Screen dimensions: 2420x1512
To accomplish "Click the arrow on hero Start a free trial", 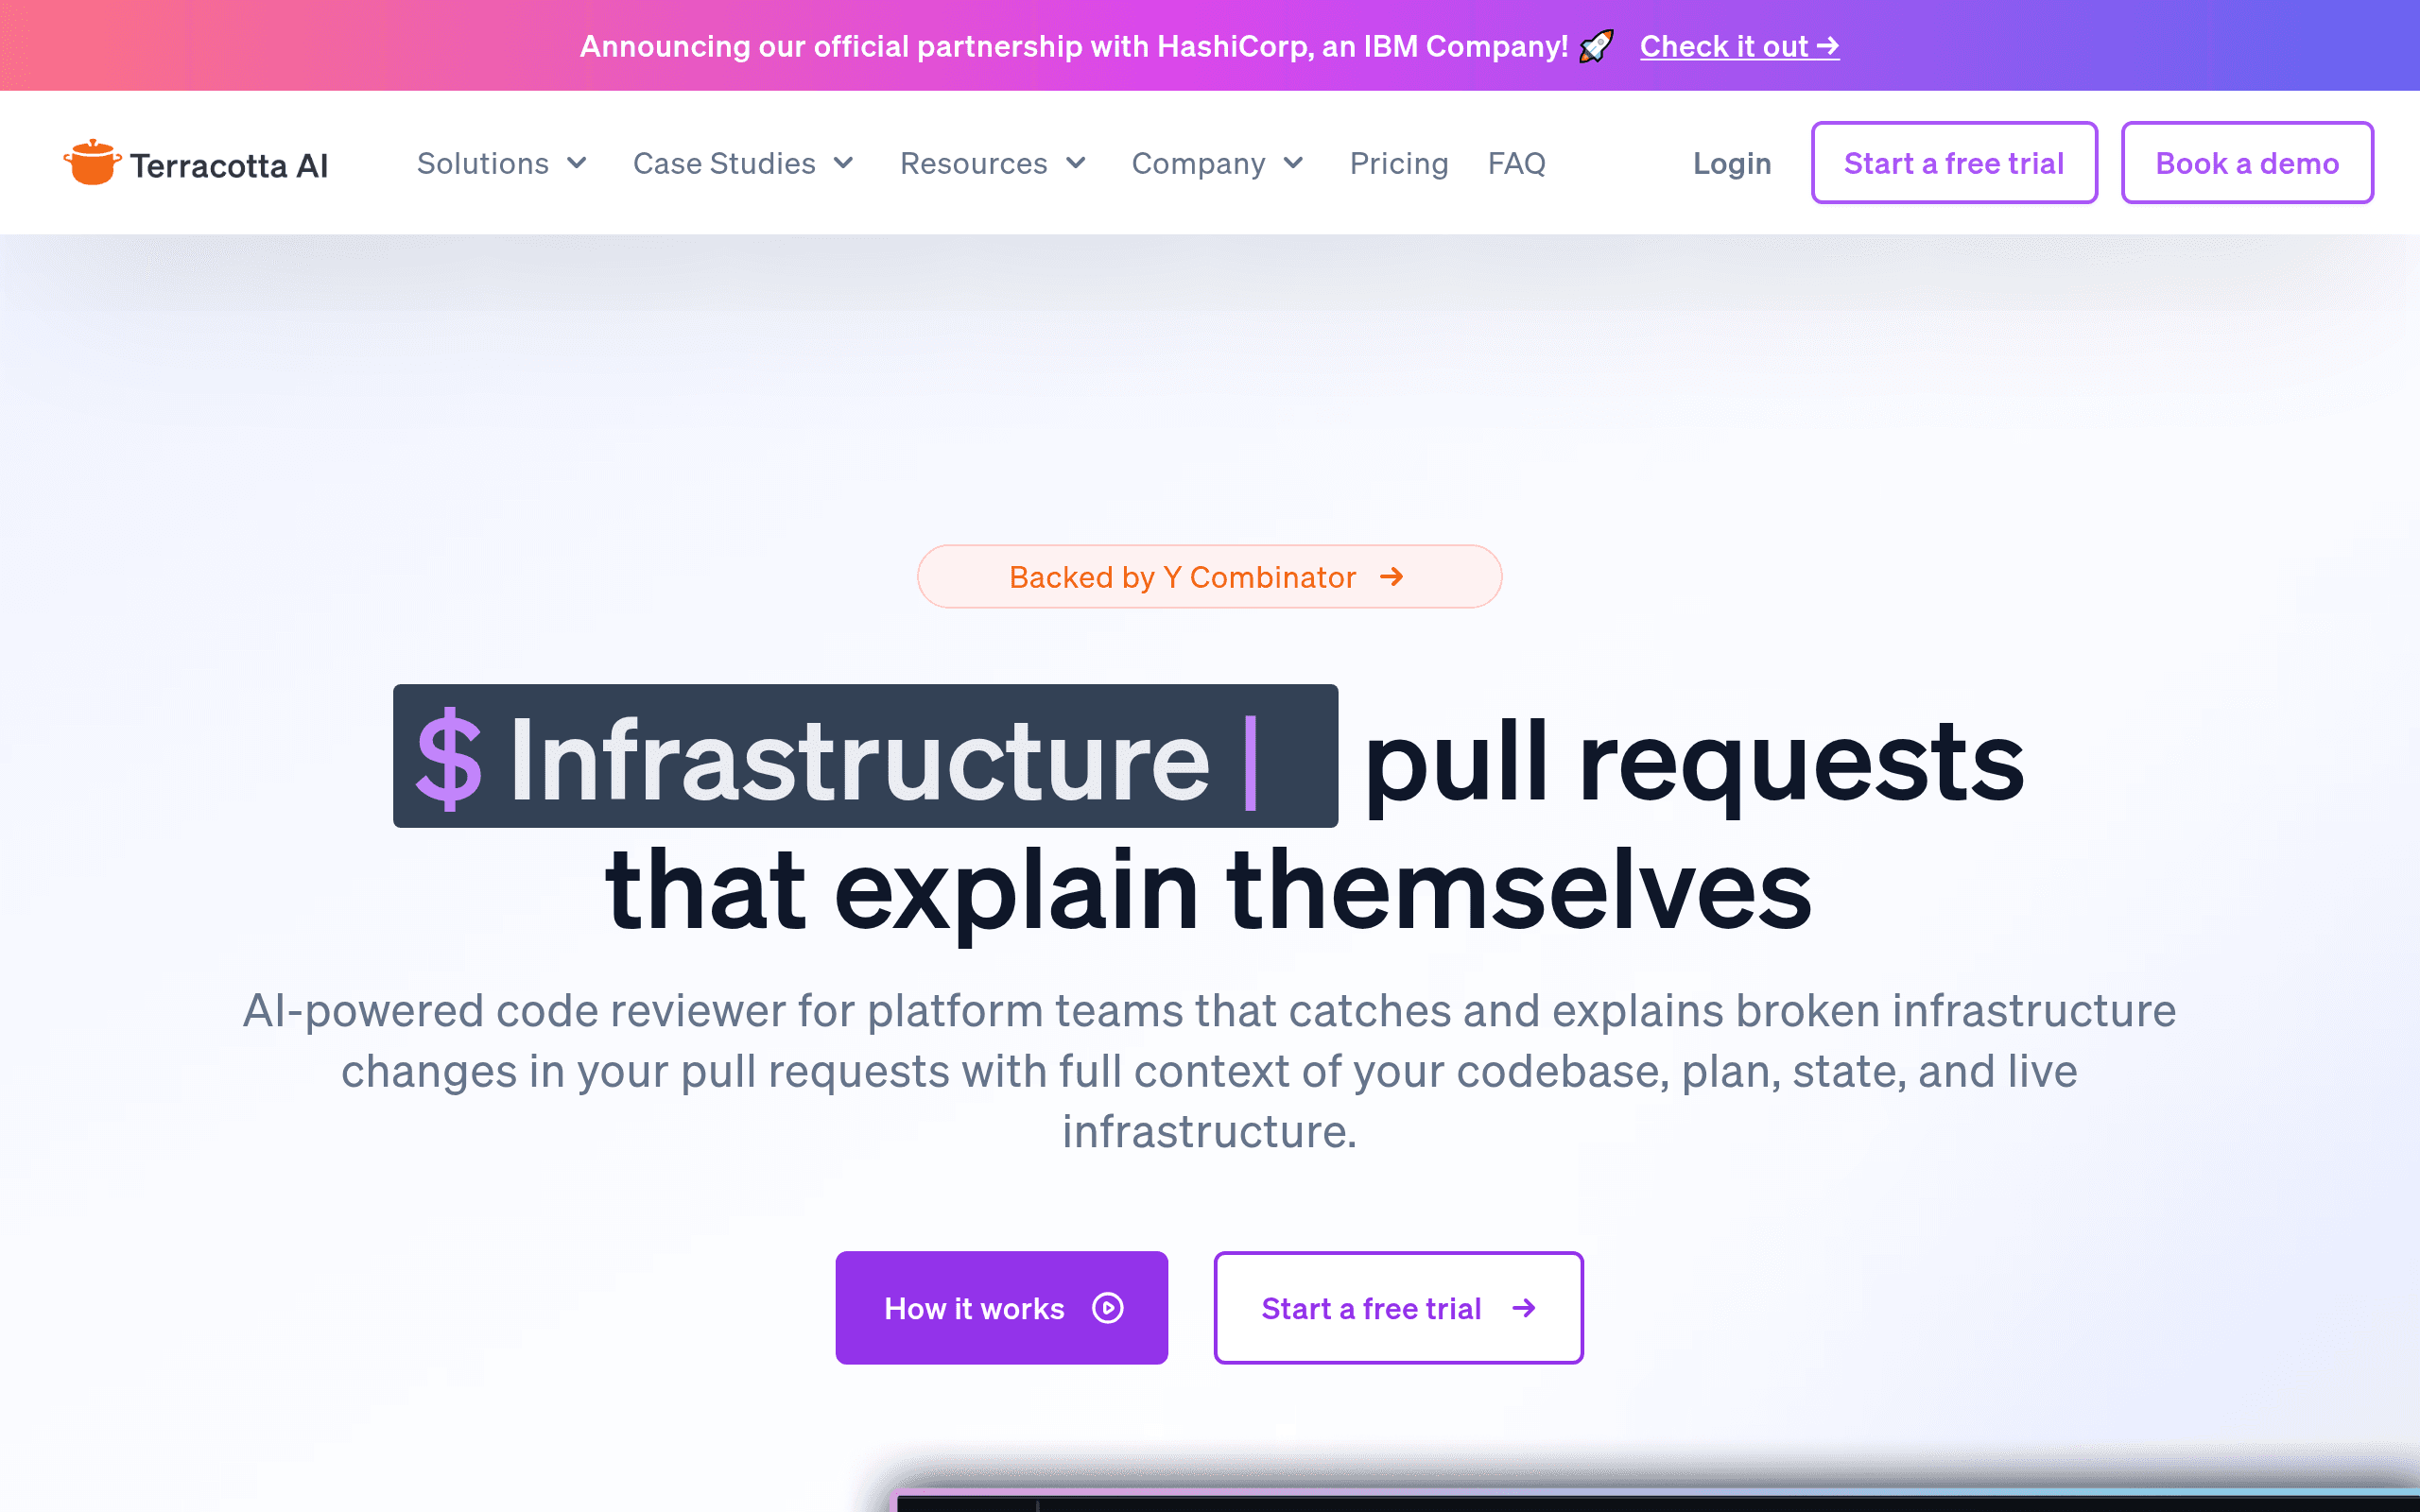I will point(1524,1308).
